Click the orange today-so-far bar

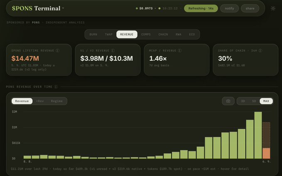click(266, 153)
